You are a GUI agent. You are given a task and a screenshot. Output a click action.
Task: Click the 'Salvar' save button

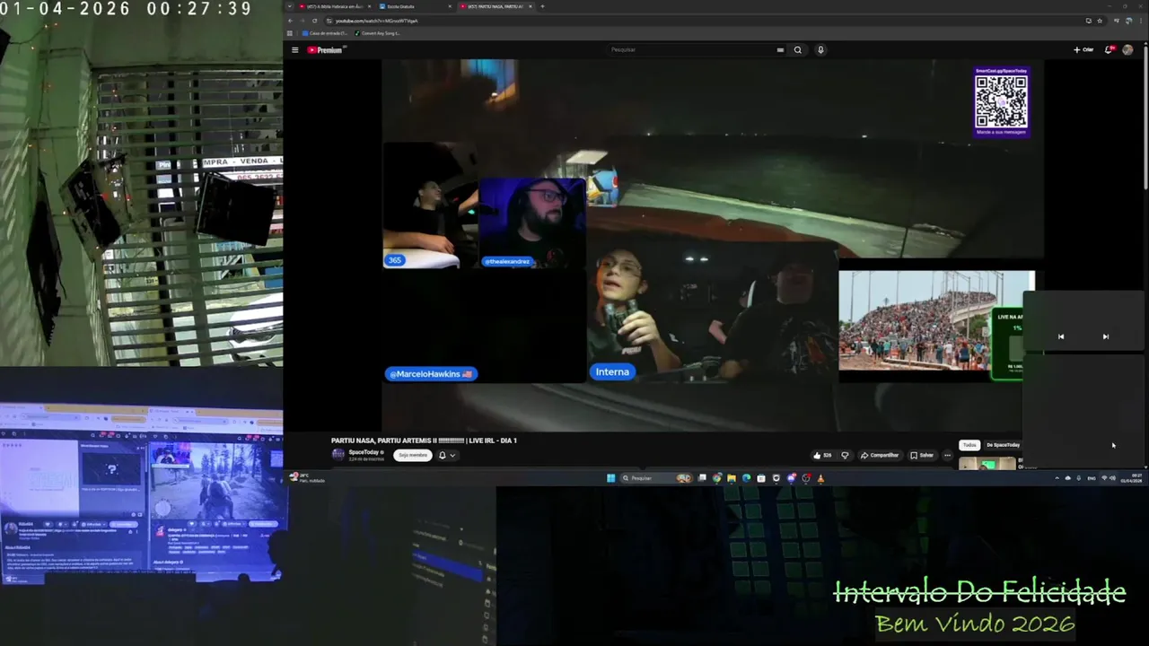pyautogui.click(x=922, y=455)
